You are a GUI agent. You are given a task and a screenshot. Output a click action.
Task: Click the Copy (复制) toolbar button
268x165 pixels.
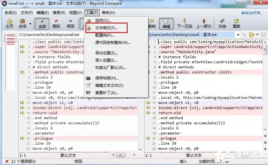(x=152, y=24)
